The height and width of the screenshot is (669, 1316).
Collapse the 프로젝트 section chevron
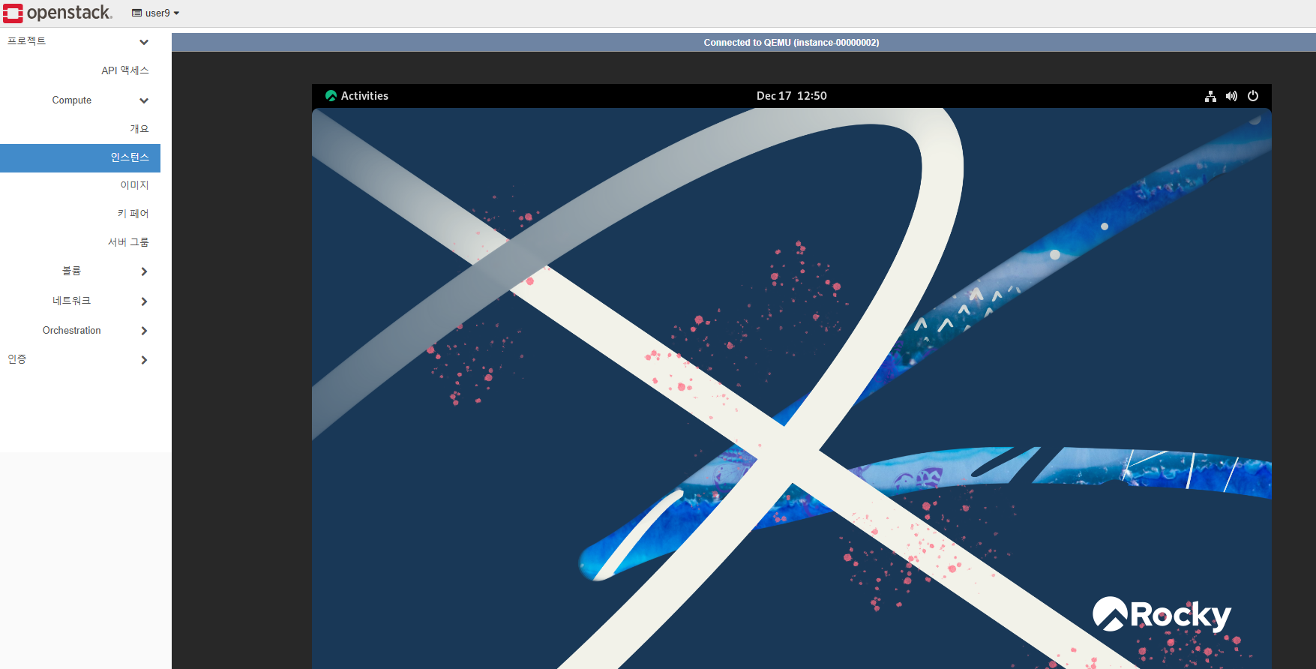tap(144, 42)
